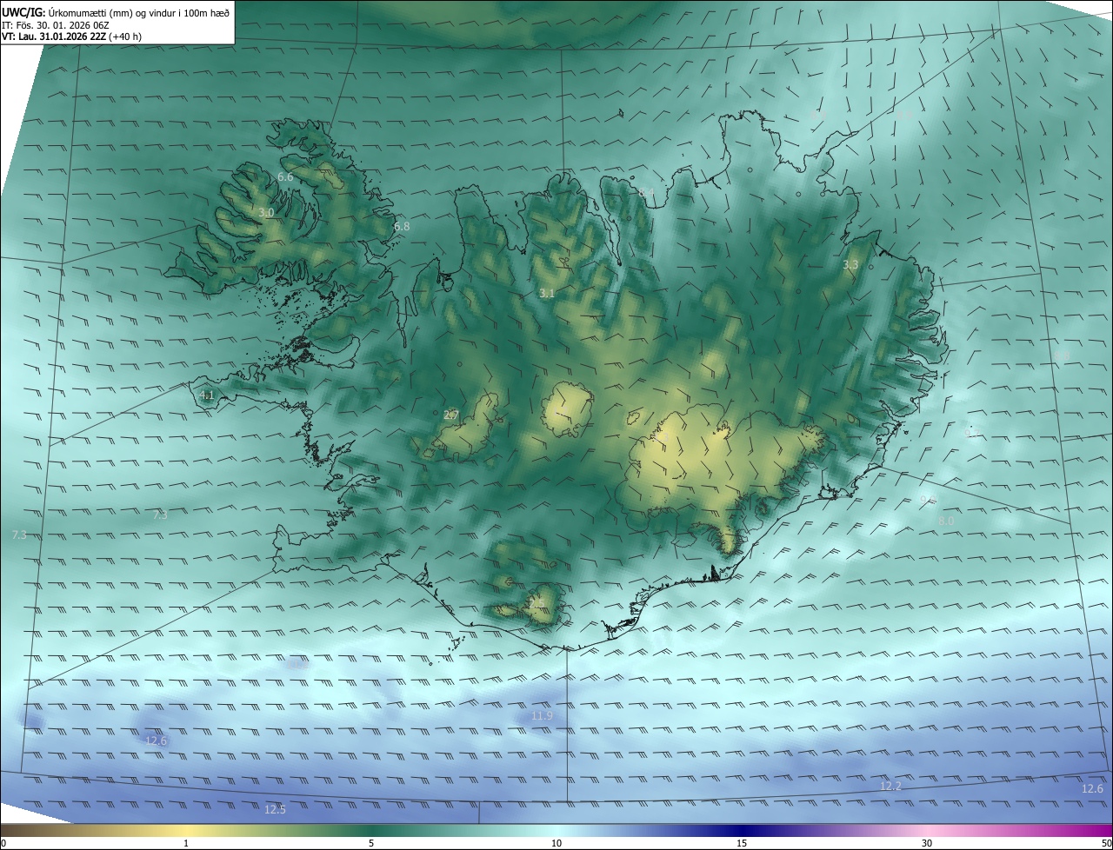Screen dimensions: 1113x850
Task: Click the 50 tick on the color scale
Action: pos(1106,843)
